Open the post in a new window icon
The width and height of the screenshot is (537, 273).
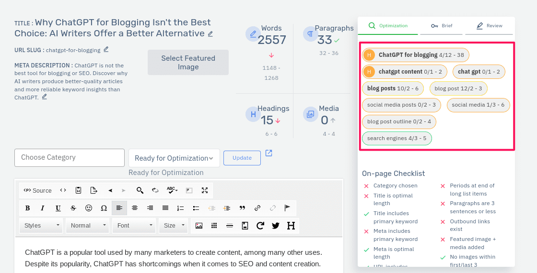click(x=269, y=153)
